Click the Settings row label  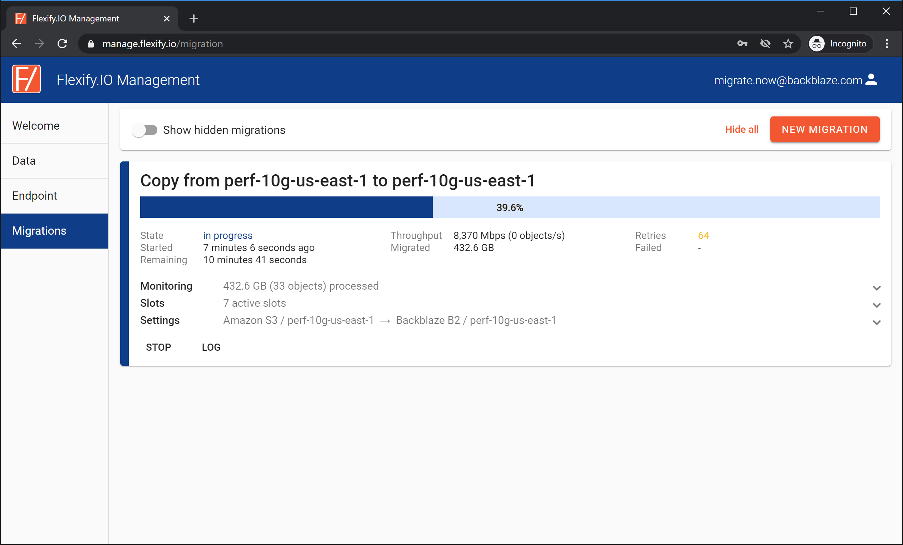(160, 320)
